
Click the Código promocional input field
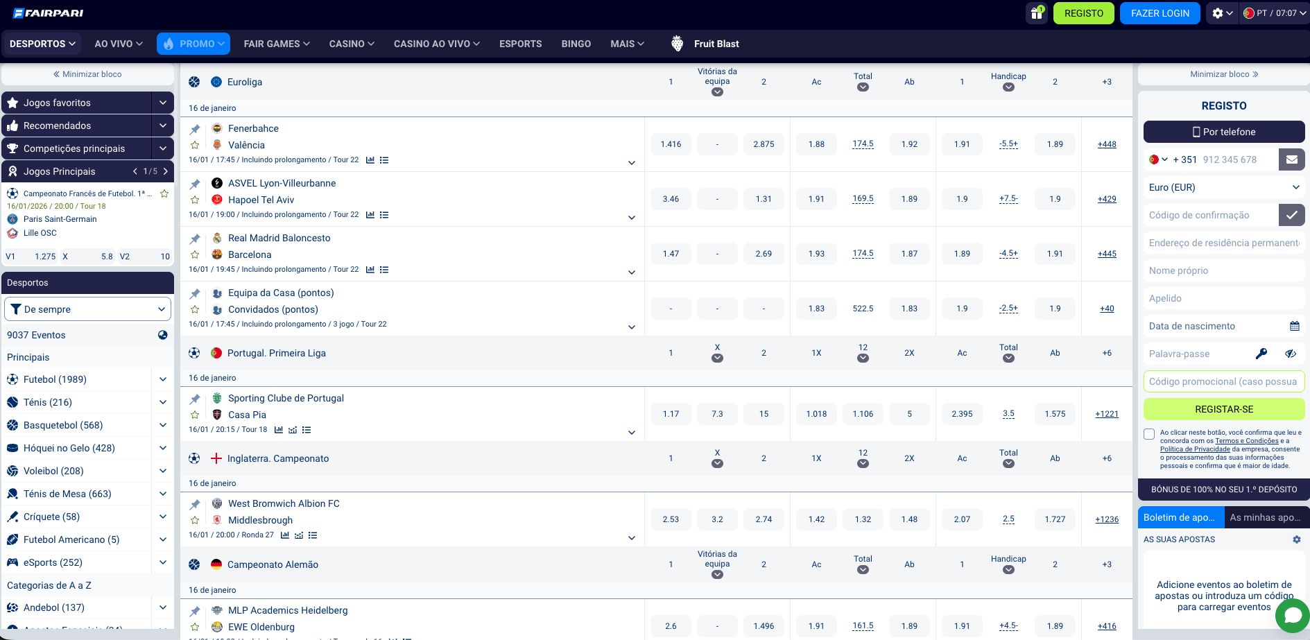coord(1223,381)
